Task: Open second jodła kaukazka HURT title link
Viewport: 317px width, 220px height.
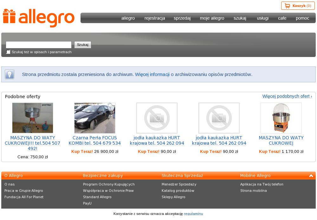Action: point(219,141)
